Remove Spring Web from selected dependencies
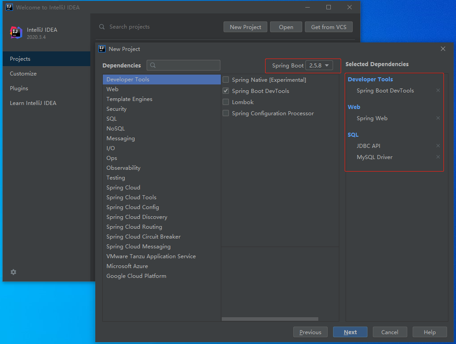 [x=438, y=118]
